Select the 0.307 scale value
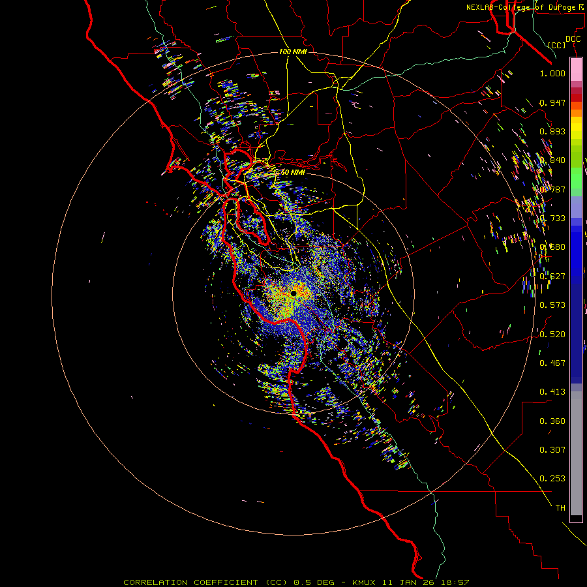This screenshot has height=587, width=587. coord(552,450)
